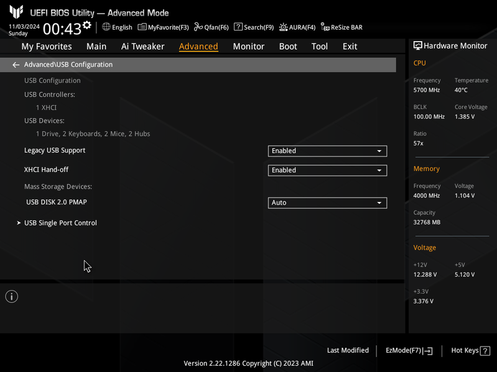Toggle ReSize BAR option
This screenshot has width=497, height=372.
(341, 27)
